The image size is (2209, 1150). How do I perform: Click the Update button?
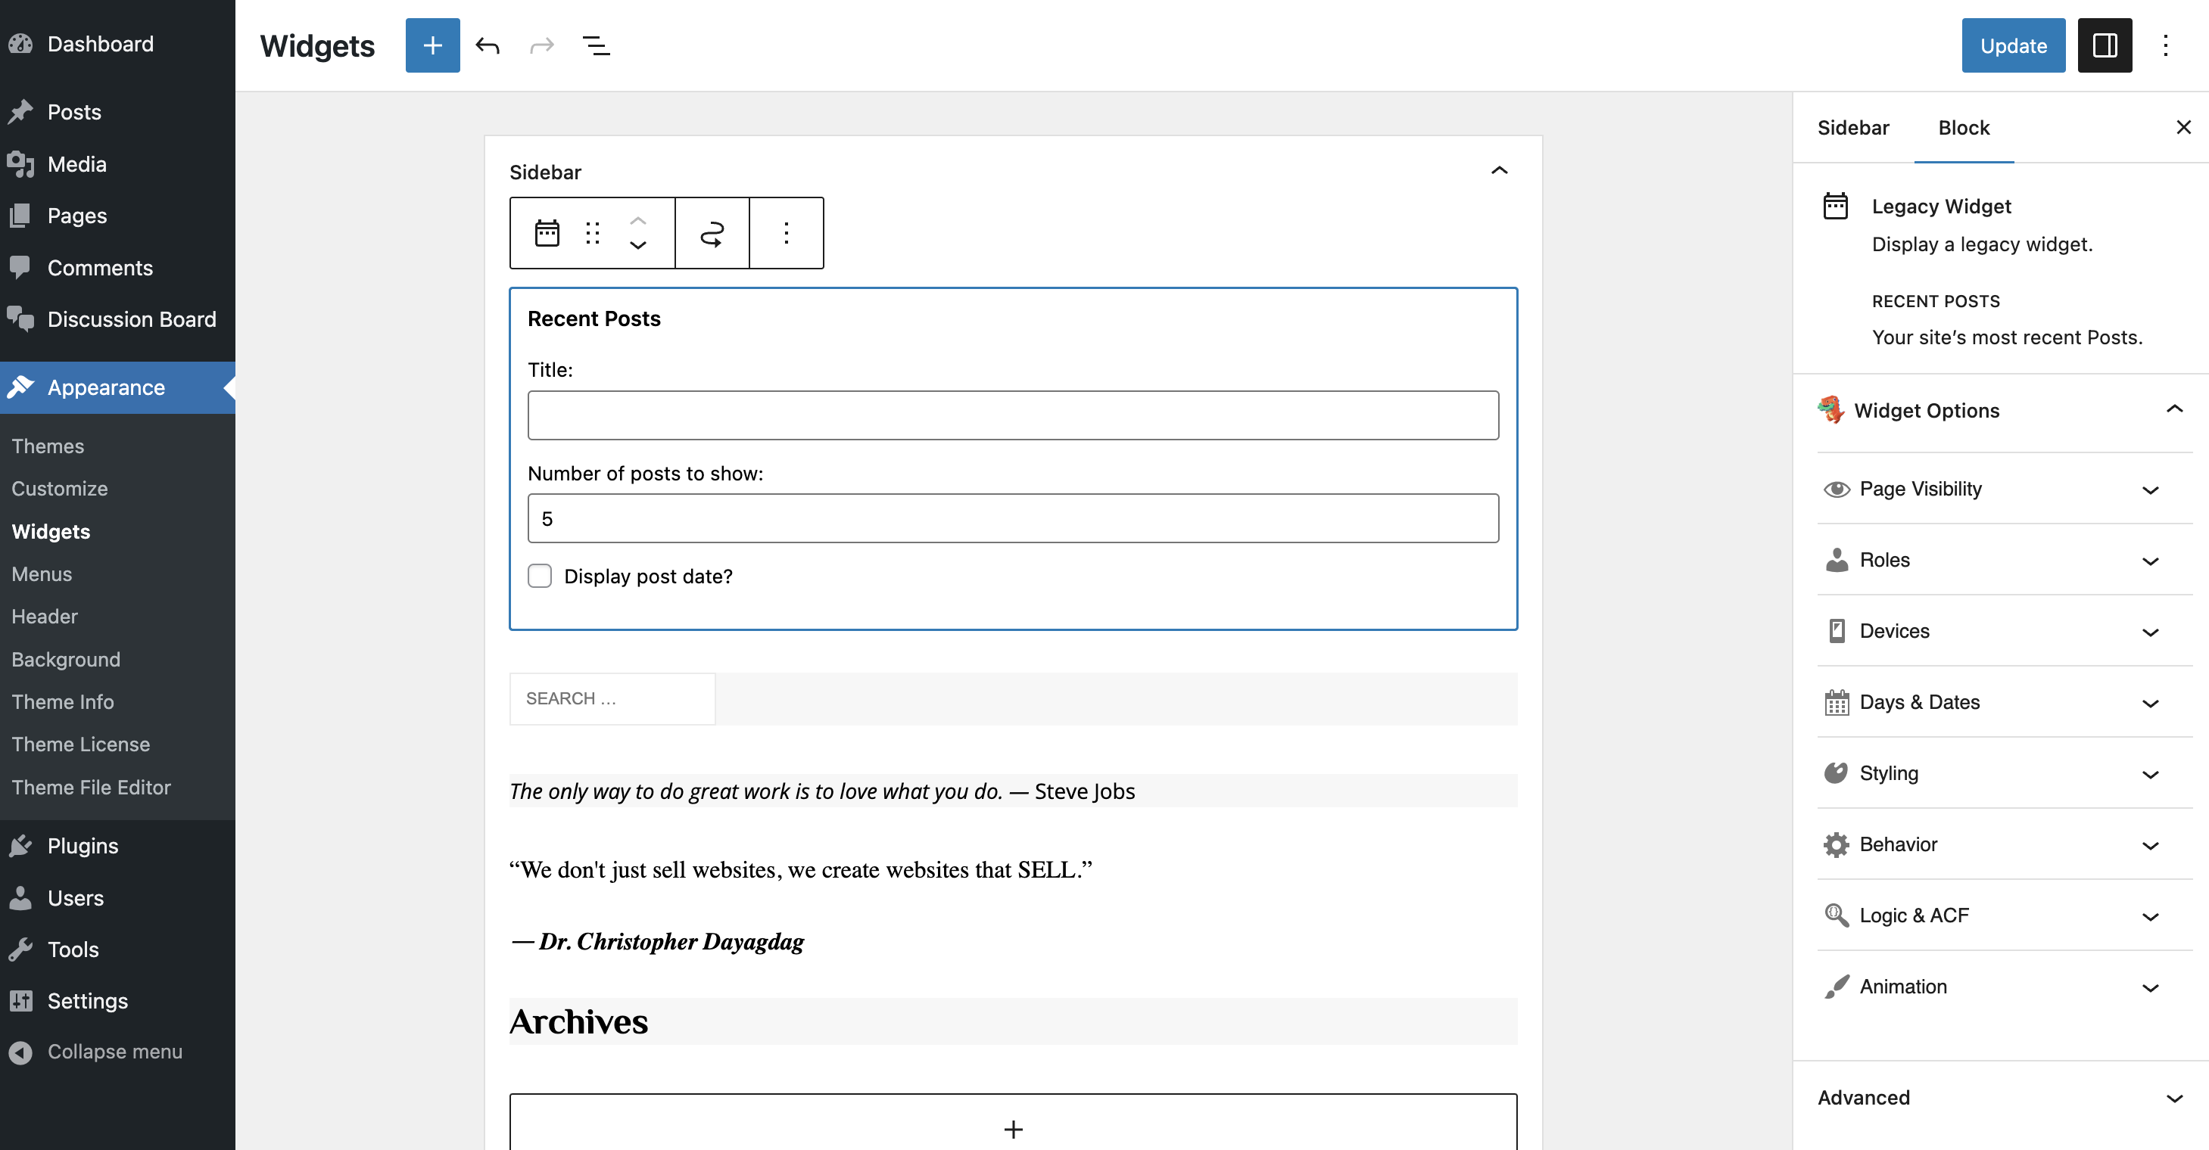pyautogui.click(x=2013, y=45)
